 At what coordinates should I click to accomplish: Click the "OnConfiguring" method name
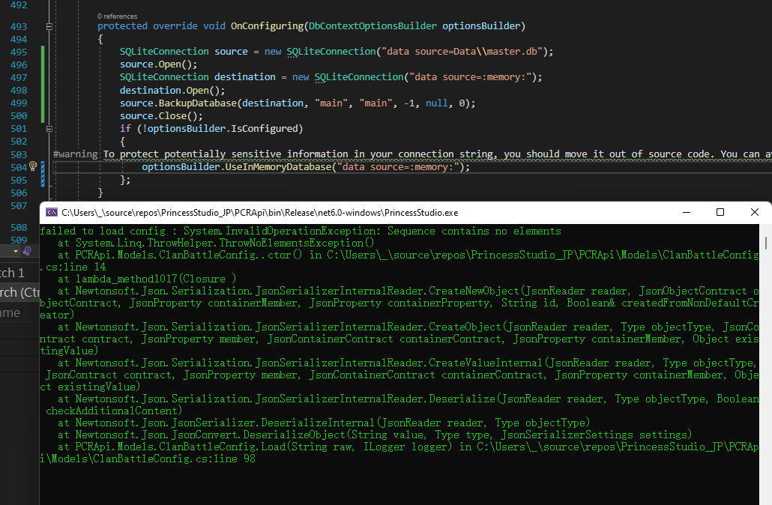coord(268,26)
